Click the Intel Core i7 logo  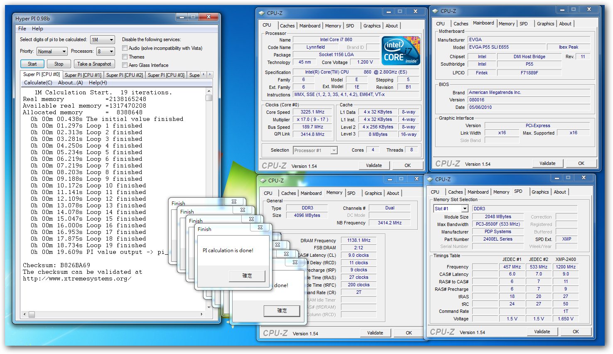point(401,51)
